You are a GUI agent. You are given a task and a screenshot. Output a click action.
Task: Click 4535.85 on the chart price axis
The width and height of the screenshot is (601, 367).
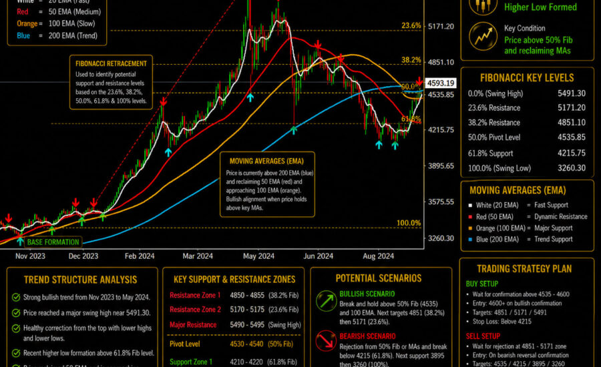point(441,95)
